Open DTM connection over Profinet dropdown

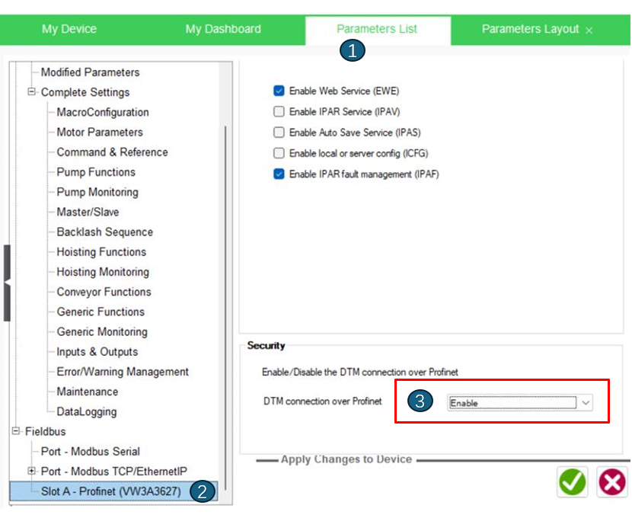point(583,403)
